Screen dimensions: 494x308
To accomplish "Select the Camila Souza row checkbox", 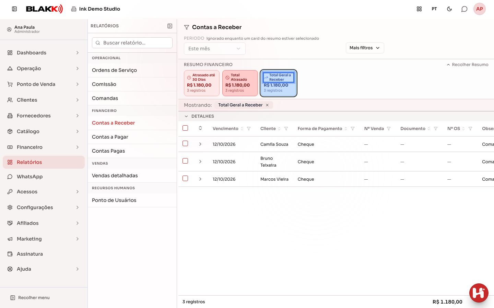I will (185, 143).
